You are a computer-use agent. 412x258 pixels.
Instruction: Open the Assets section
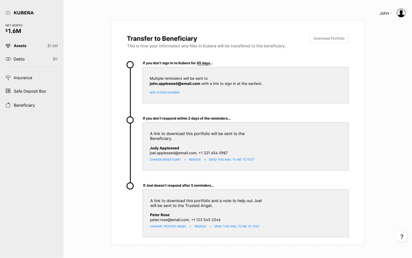point(20,46)
